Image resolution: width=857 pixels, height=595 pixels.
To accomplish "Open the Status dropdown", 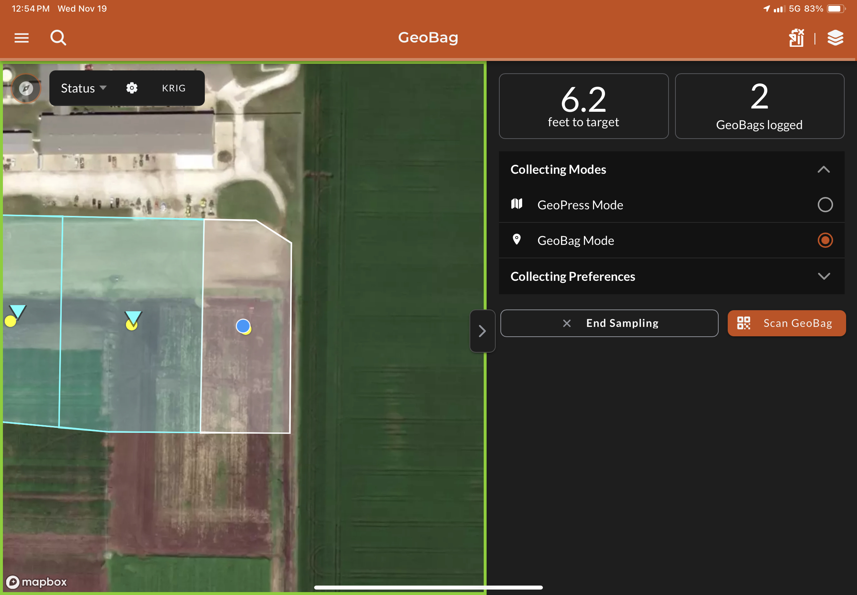I will click(x=84, y=88).
